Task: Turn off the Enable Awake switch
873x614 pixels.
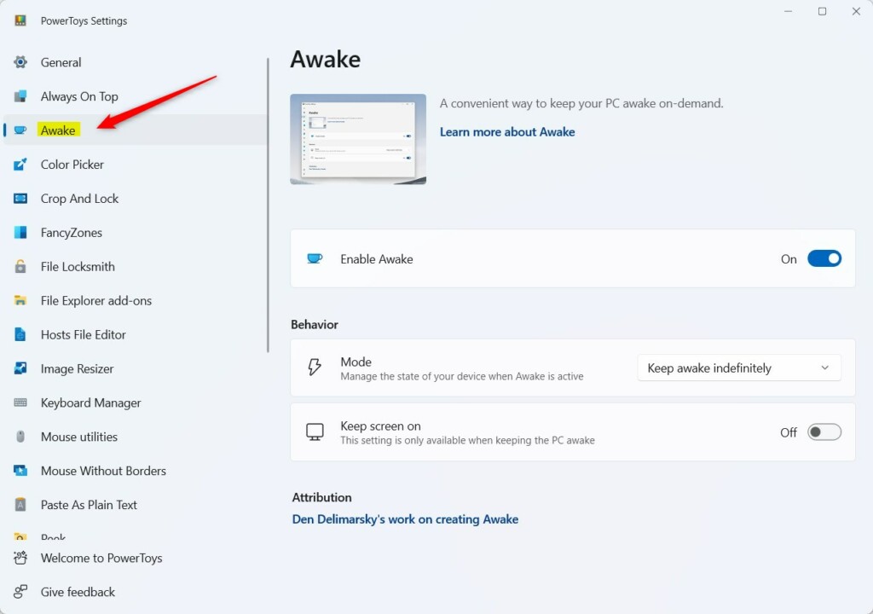Action: coord(824,258)
